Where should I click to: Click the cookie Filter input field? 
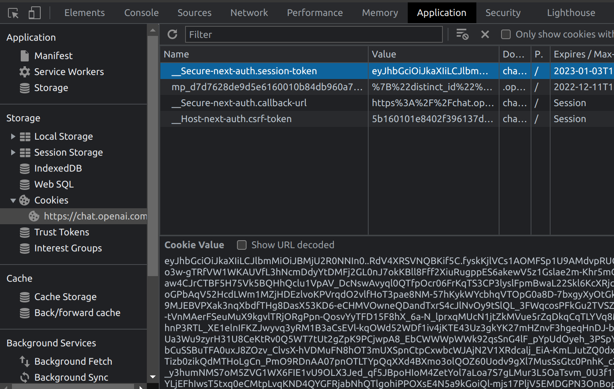pos(314,34)
